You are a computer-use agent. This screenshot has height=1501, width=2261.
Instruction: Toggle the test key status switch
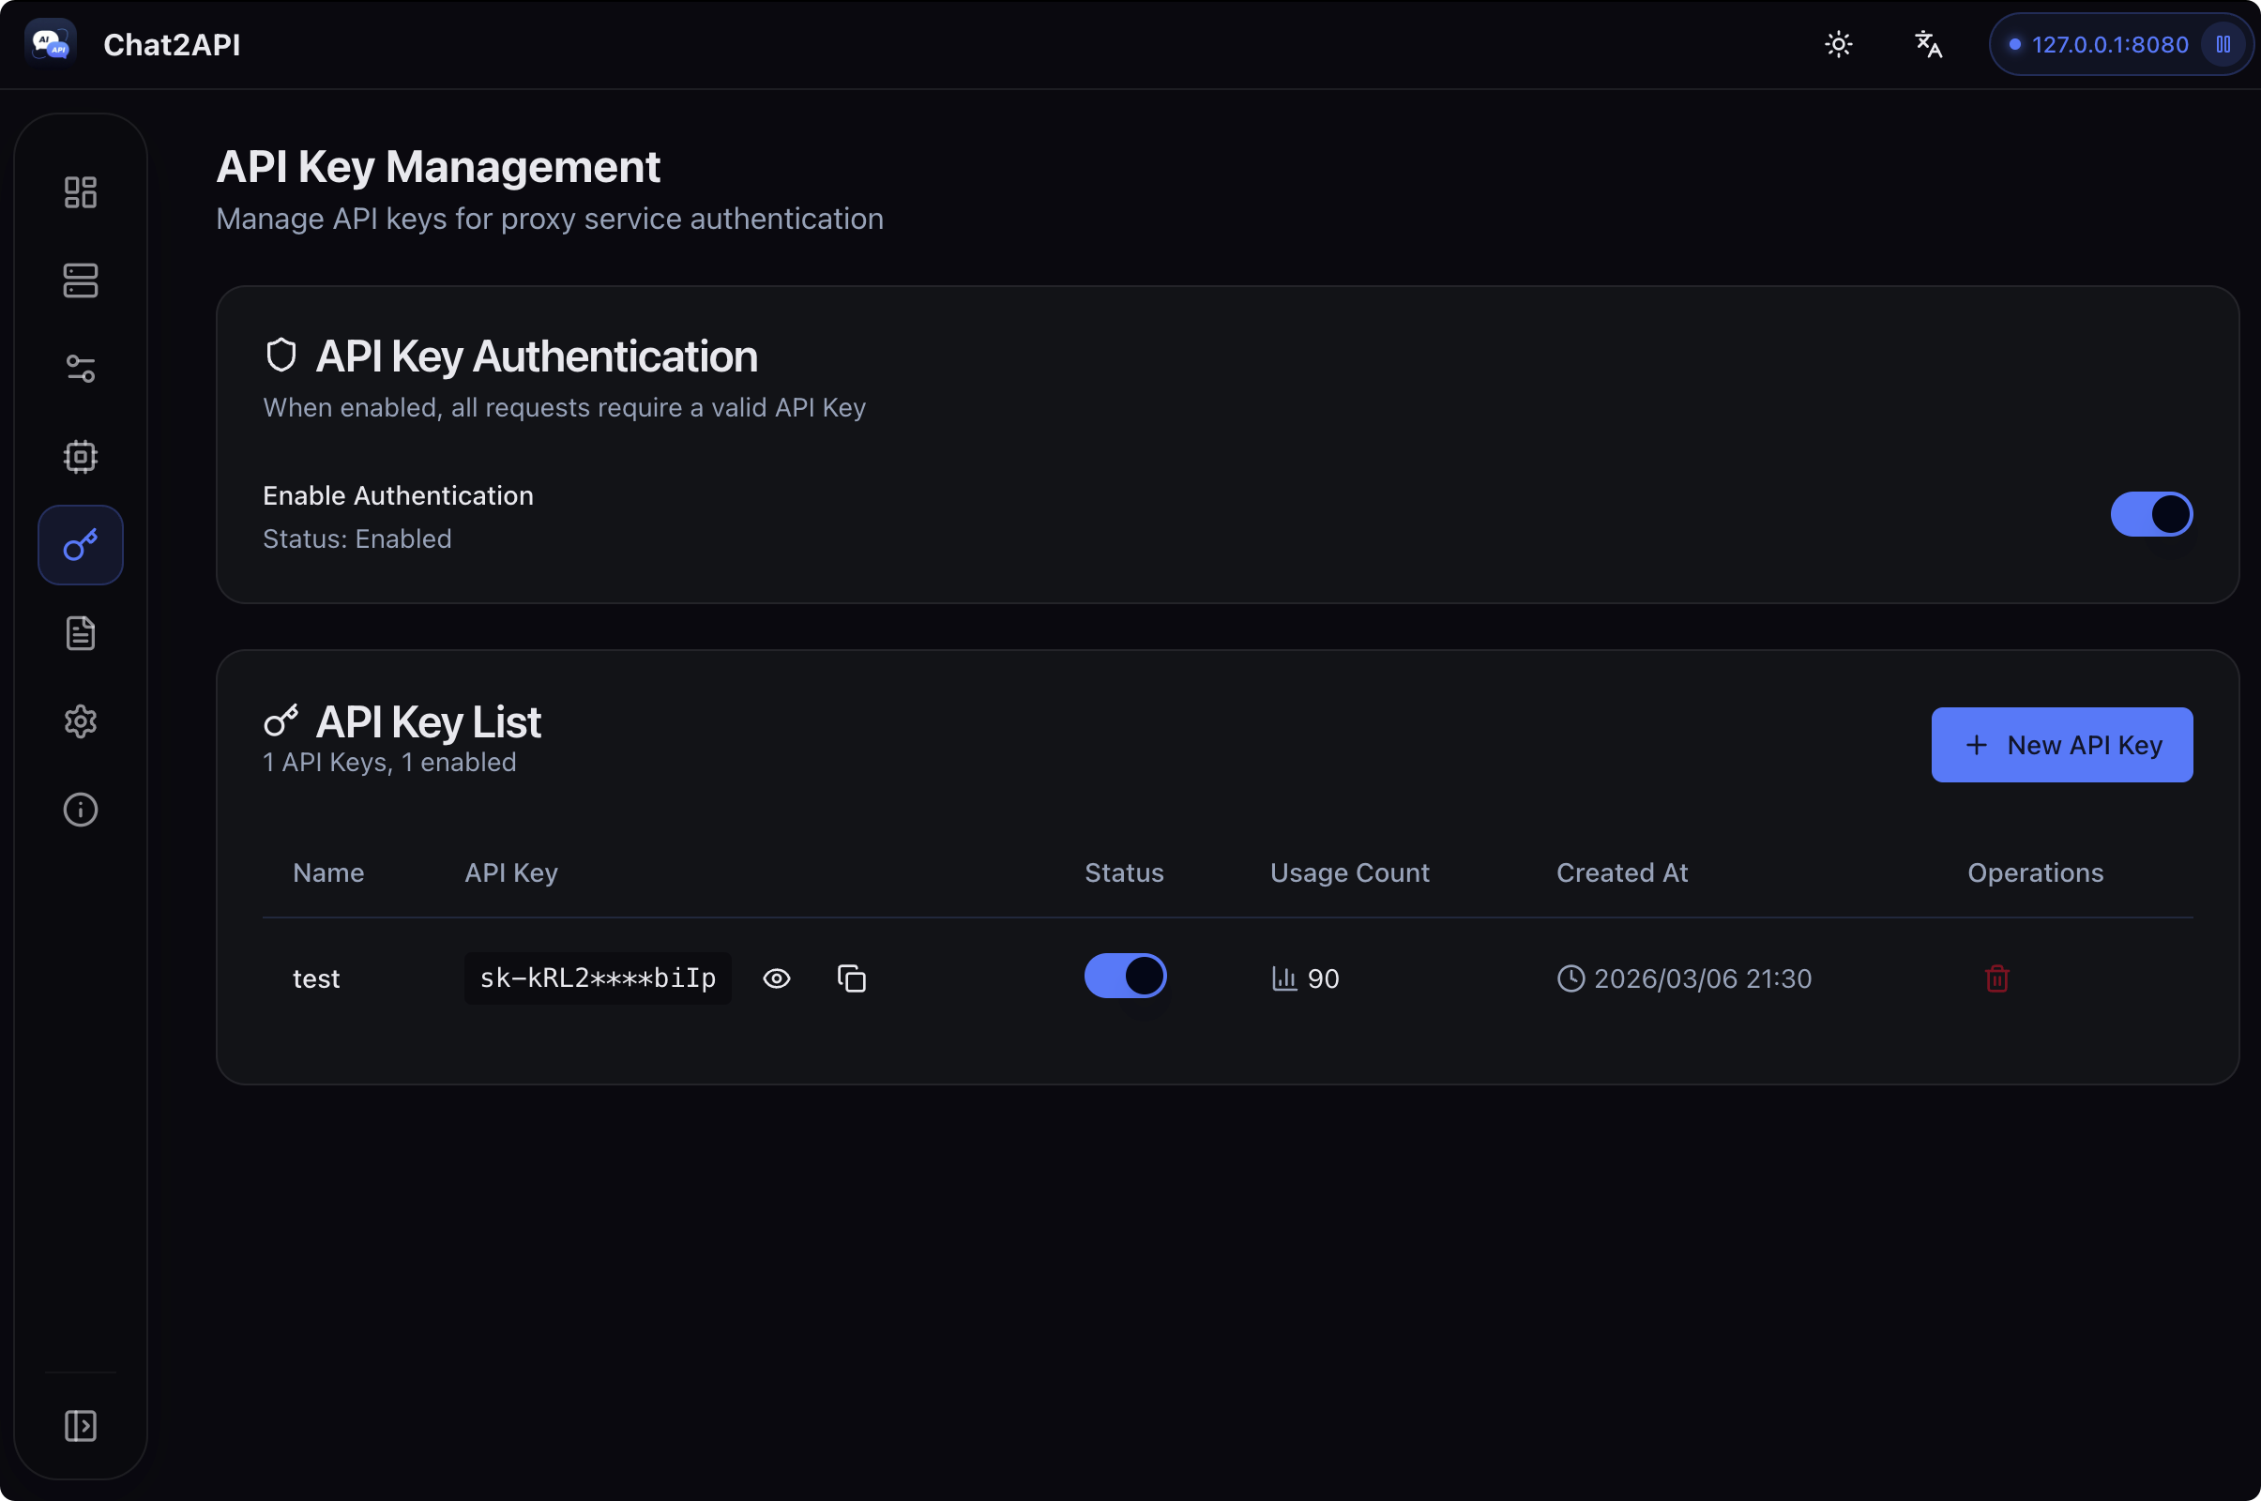click(x=1125, y=976)
